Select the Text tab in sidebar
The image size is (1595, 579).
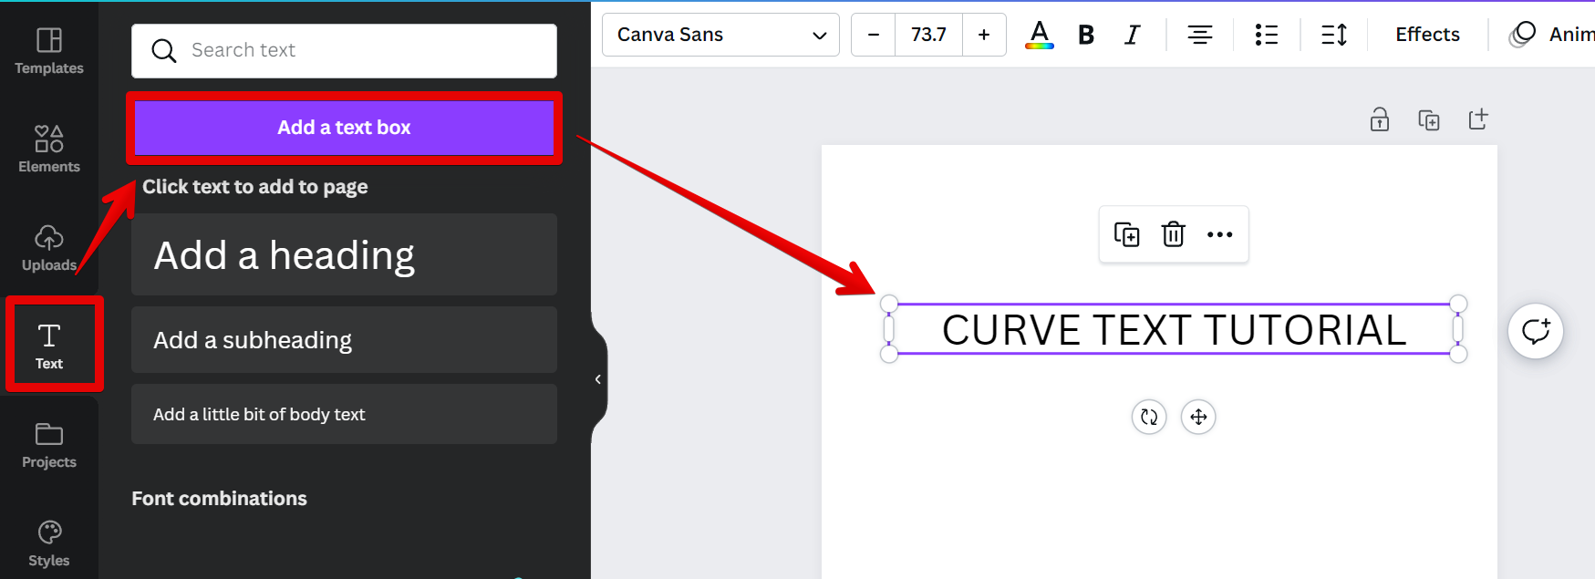49,346
